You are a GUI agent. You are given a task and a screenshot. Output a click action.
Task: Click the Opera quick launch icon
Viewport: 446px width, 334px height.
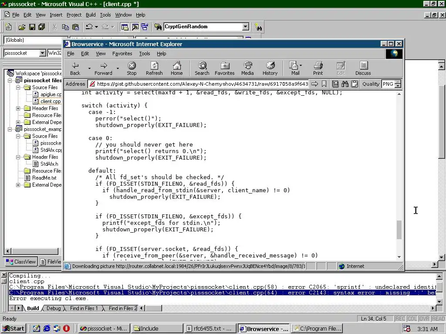66,329
